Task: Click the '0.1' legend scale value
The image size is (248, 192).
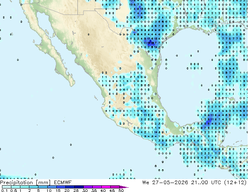Action: pos(4,190)
